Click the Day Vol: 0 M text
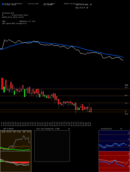 82,8
